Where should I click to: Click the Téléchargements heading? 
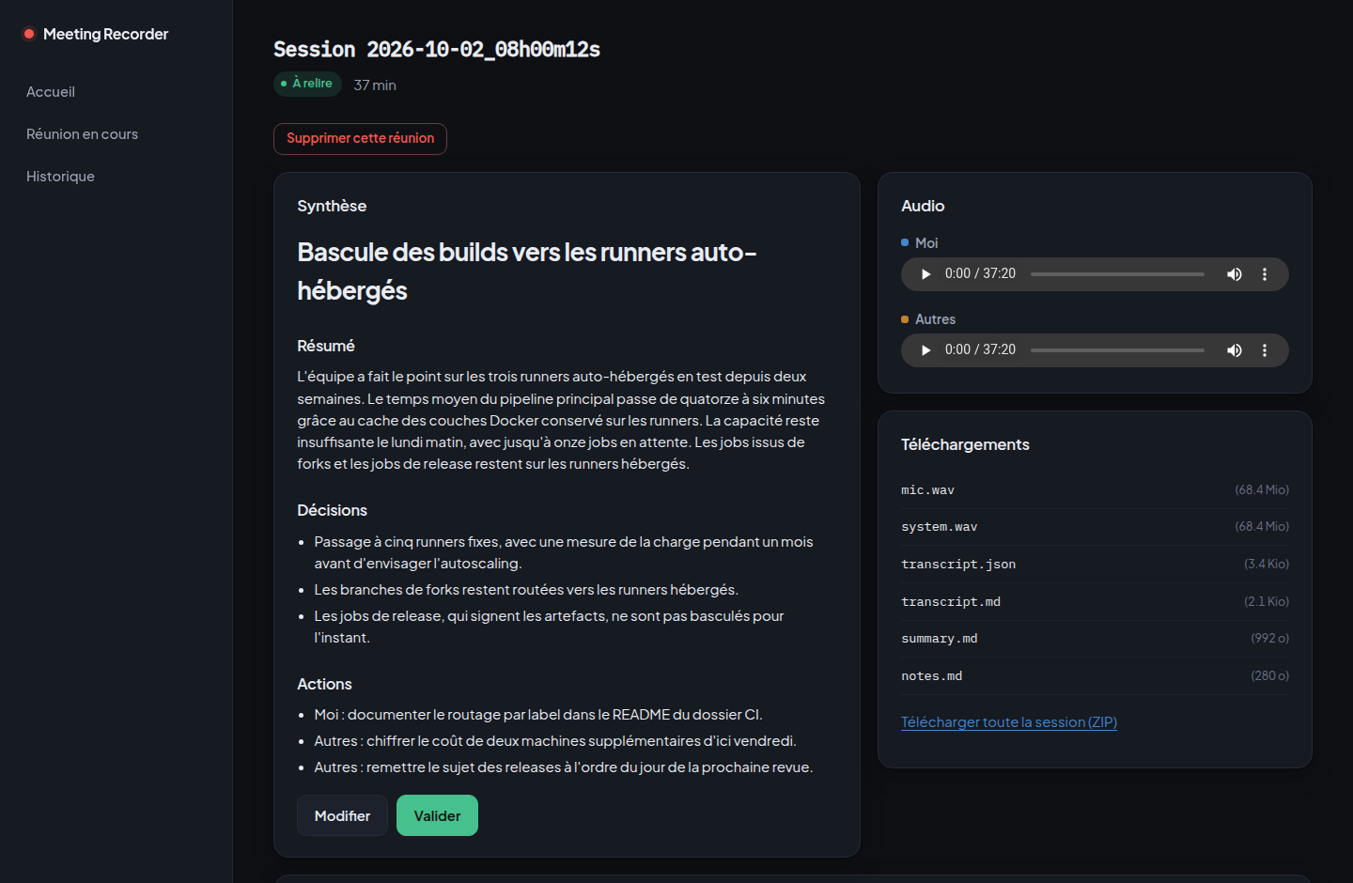(x=965, y=444)
